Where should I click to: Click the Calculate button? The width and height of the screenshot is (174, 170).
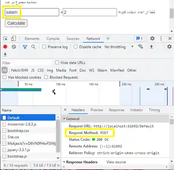point(16,23)
